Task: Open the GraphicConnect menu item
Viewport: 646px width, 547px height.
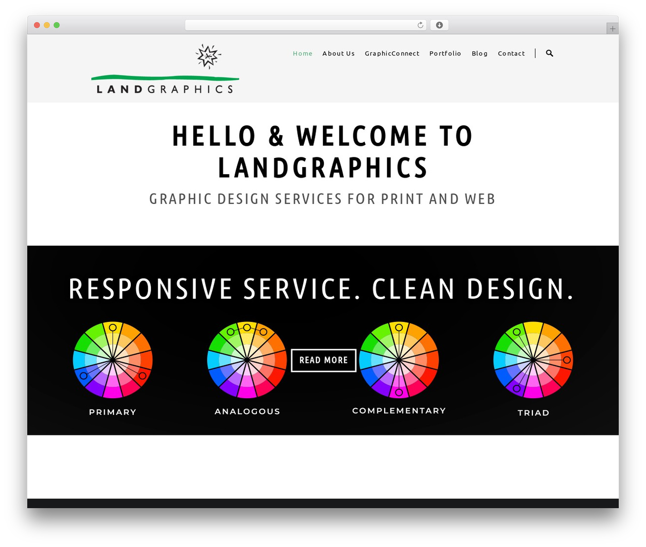Action: [392, 53]
